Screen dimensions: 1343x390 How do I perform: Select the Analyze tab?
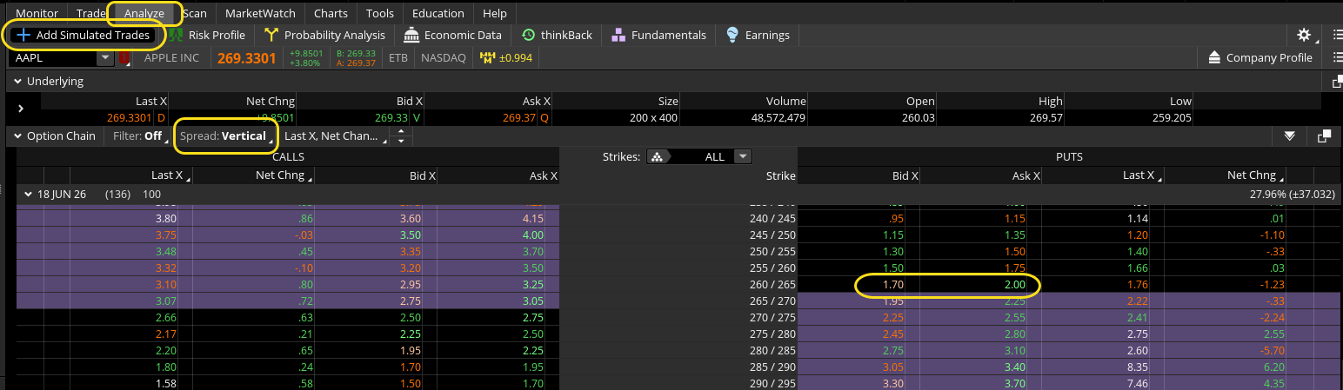144,13
